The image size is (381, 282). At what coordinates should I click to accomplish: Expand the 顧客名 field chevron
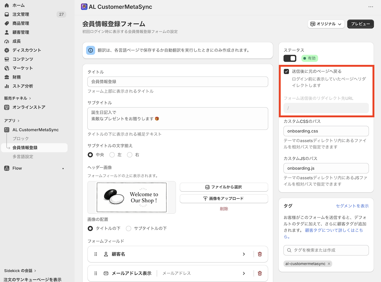tap(244, 254)
